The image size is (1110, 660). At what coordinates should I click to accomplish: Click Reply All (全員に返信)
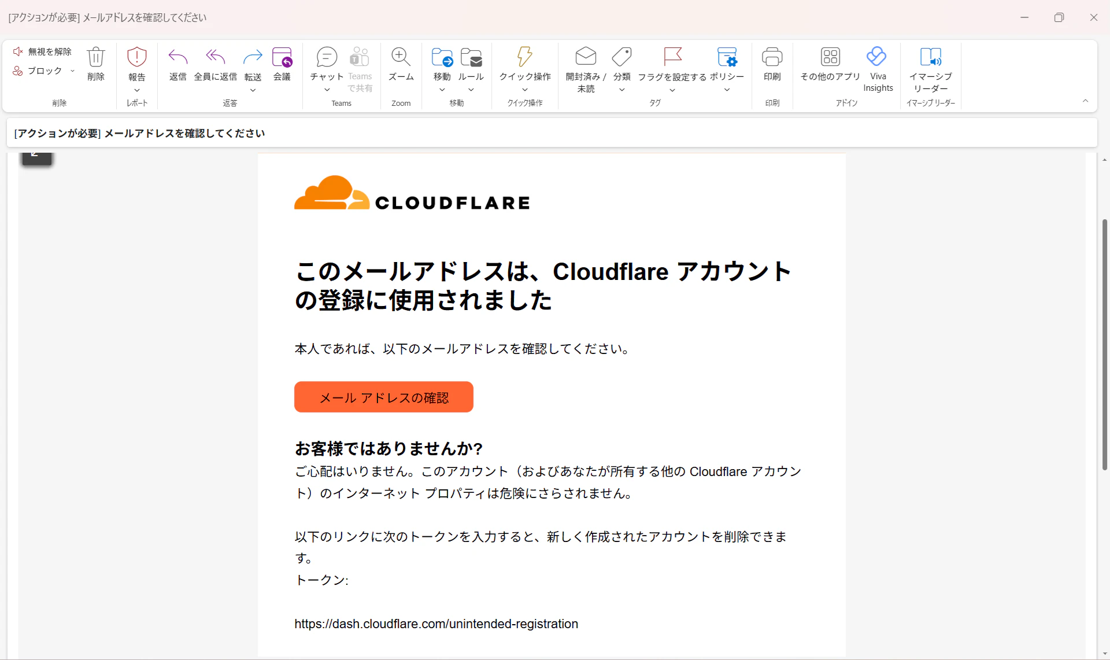coord(215,57)
